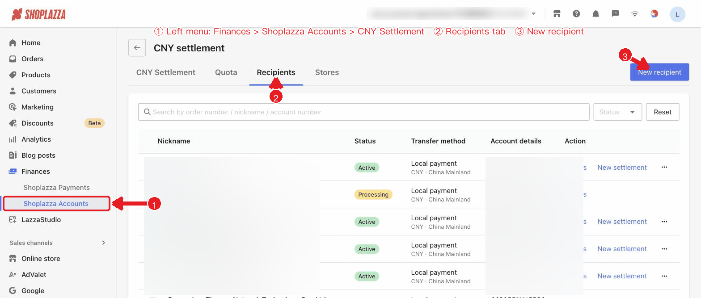This screenshot has height=298, width=701.
Task: Open Finances via its wallet icon
Action: (x=13, y=172)
